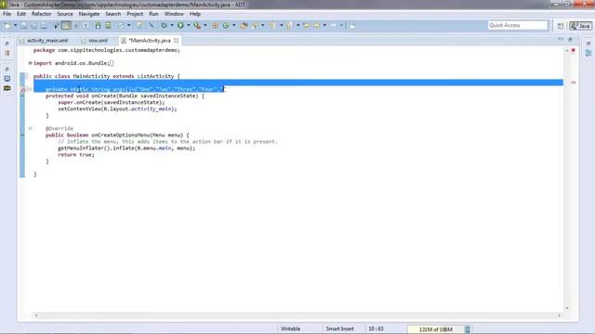595x334 pixels.
Task: Open the Navigate menu
Action: click(x=89, y=14)
